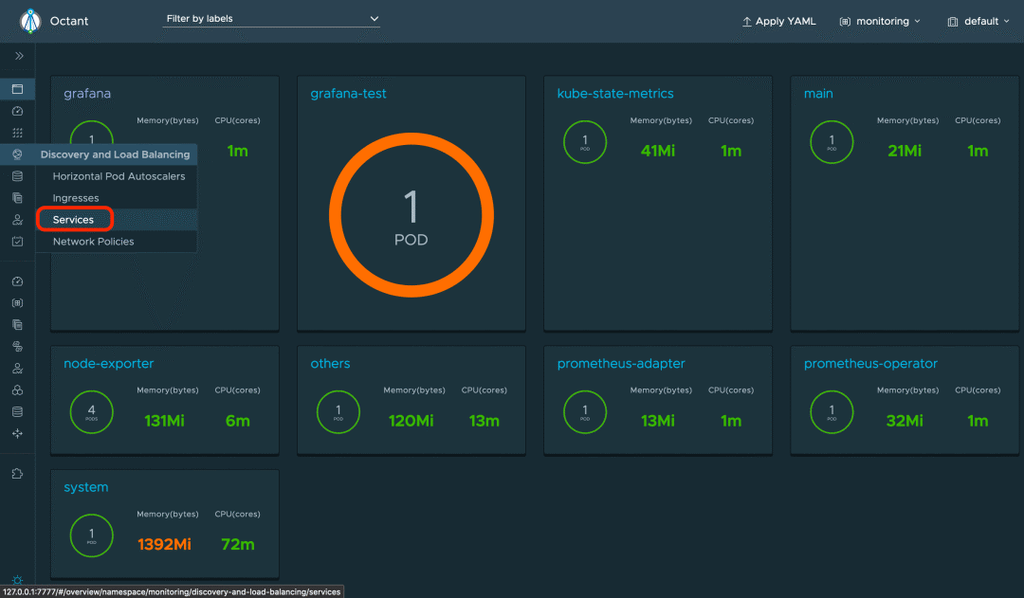This screenshot has width=1024, height=598.
Task: Click the 13Mi memory value in prometheus-adapter
Action: coord(658,421)
